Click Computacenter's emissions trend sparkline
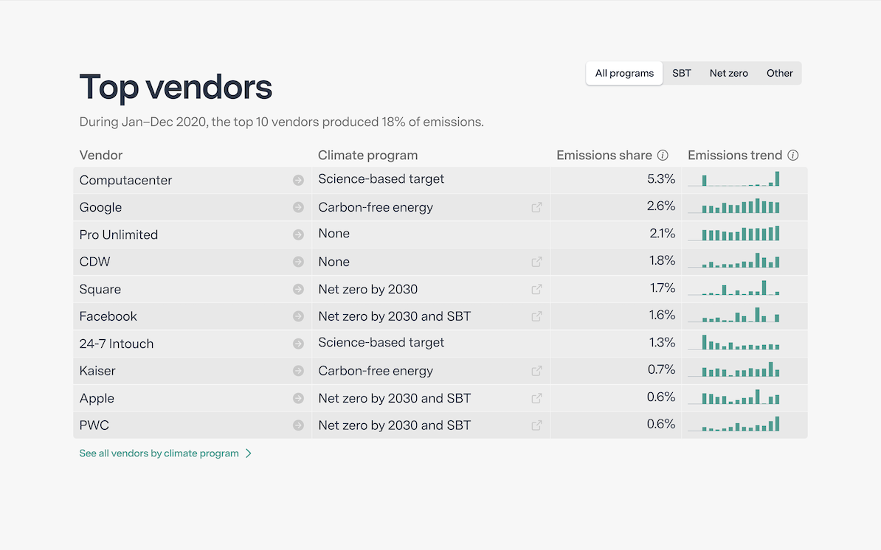 [x=733, y=180]
